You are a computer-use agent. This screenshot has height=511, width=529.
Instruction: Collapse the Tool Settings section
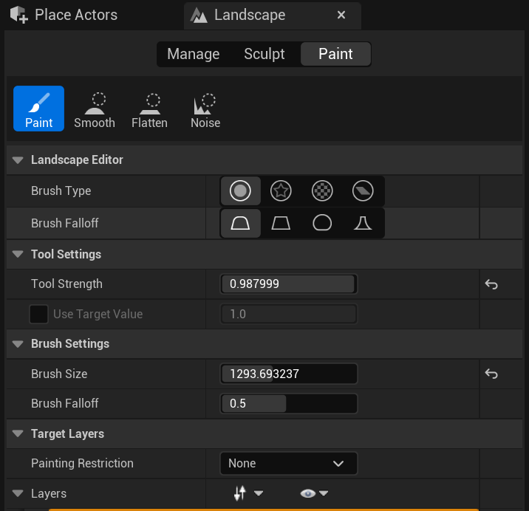tap(18, 255)
